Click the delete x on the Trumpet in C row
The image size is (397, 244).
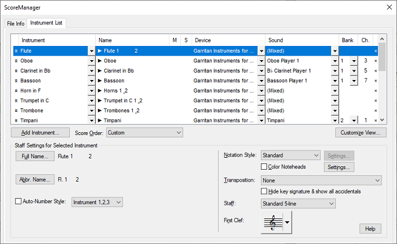(x=375, y=100)
